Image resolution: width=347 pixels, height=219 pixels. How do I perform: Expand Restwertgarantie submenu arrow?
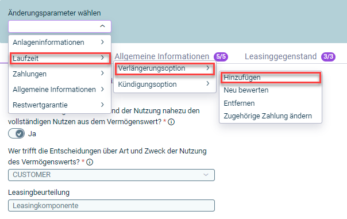[x=102, y=105]
